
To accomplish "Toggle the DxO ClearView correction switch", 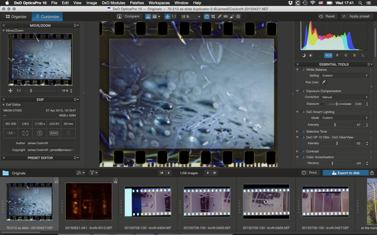I will (x=303, y=137).
